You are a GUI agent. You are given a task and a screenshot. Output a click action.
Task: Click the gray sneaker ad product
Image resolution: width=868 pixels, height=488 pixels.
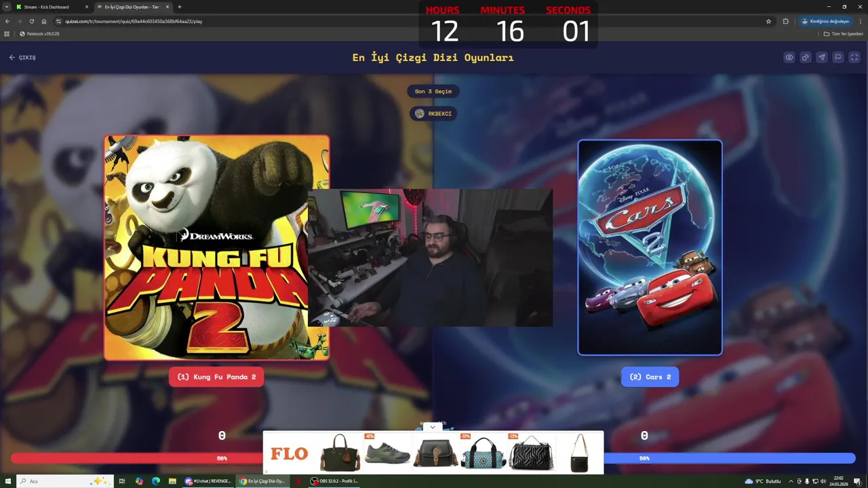tap(387, 453)
